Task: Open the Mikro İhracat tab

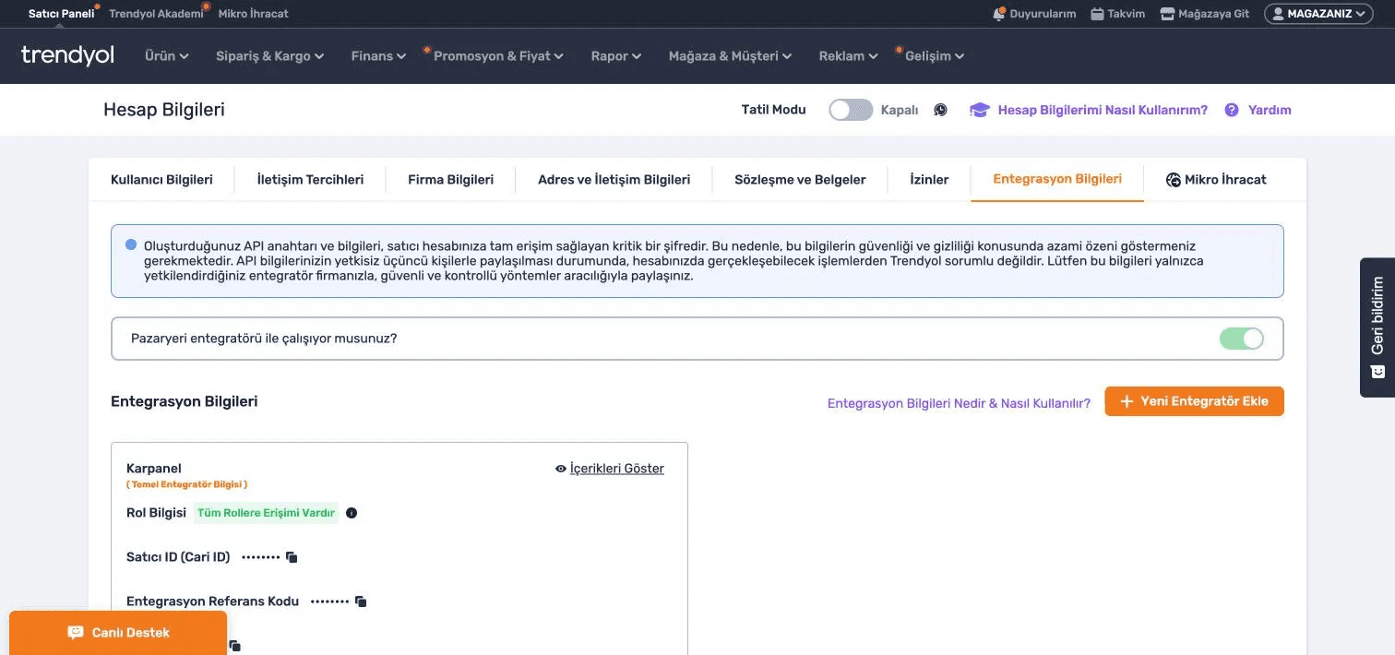Action: click(x=1216, y=180)
